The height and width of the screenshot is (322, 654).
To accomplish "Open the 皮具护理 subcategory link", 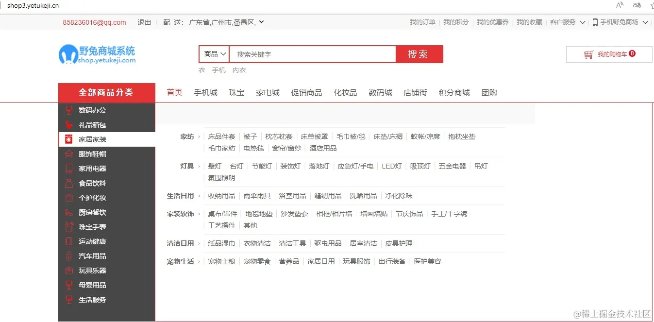I will click(x=399, y=244).
